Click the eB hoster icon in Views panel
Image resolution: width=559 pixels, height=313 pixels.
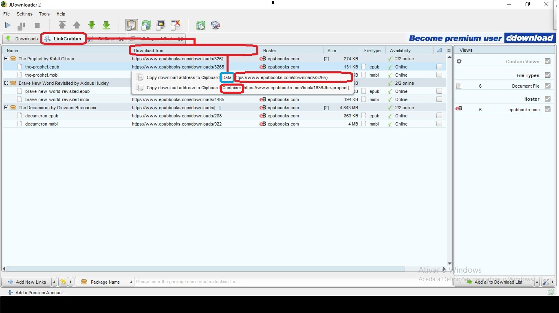point(459,109)
